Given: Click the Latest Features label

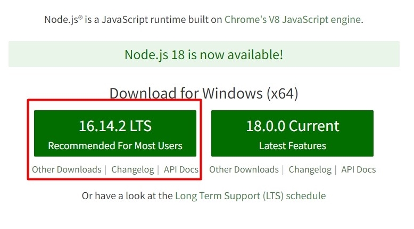Looking at the screenshot, I should (x=292, y=145).
